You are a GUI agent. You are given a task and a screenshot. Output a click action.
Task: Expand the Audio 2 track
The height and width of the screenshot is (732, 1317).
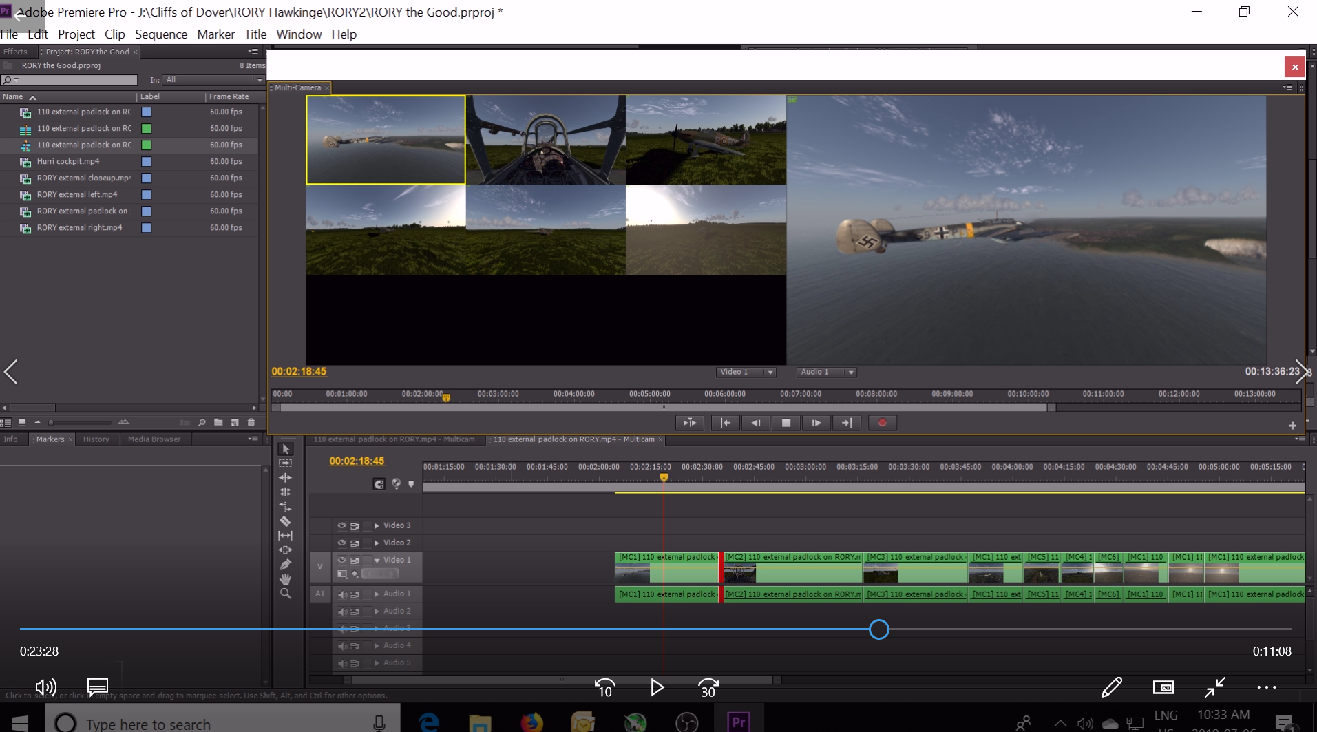[x=377, y=611]
